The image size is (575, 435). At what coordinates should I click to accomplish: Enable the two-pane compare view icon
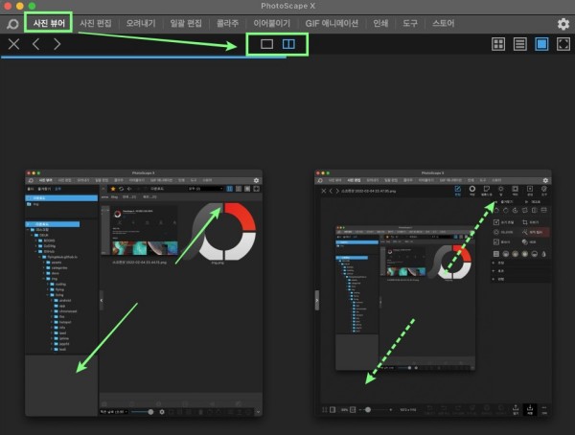[x=288, y=44]
